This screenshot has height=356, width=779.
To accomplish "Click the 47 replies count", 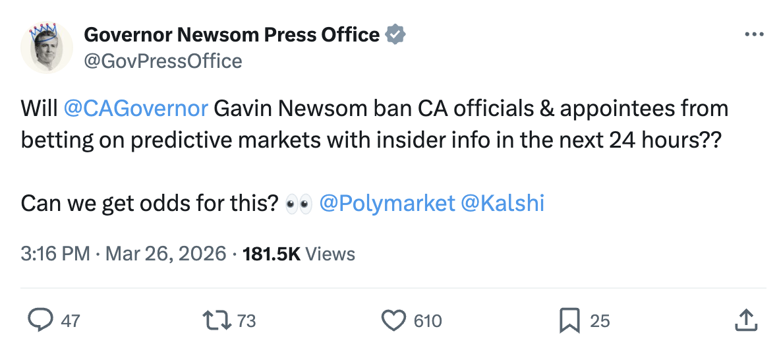I will point(71,321).
